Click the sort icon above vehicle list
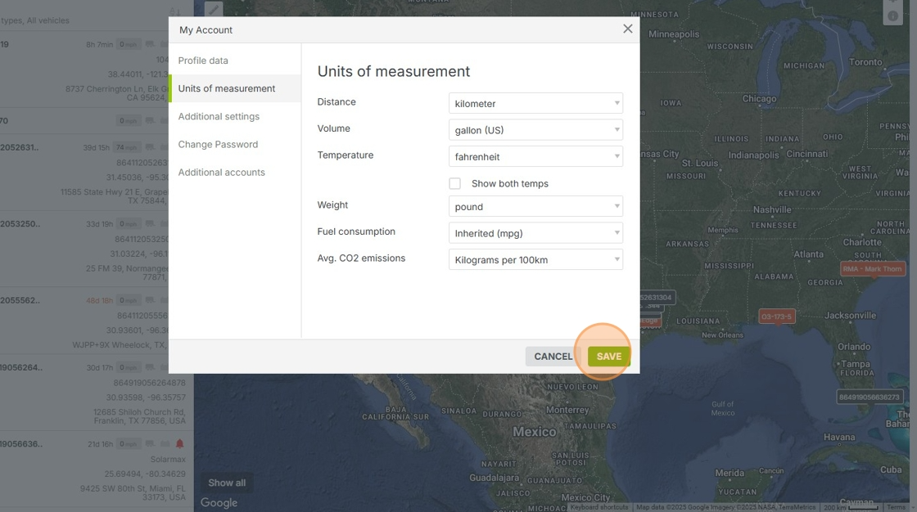 [x=175, y=11]
